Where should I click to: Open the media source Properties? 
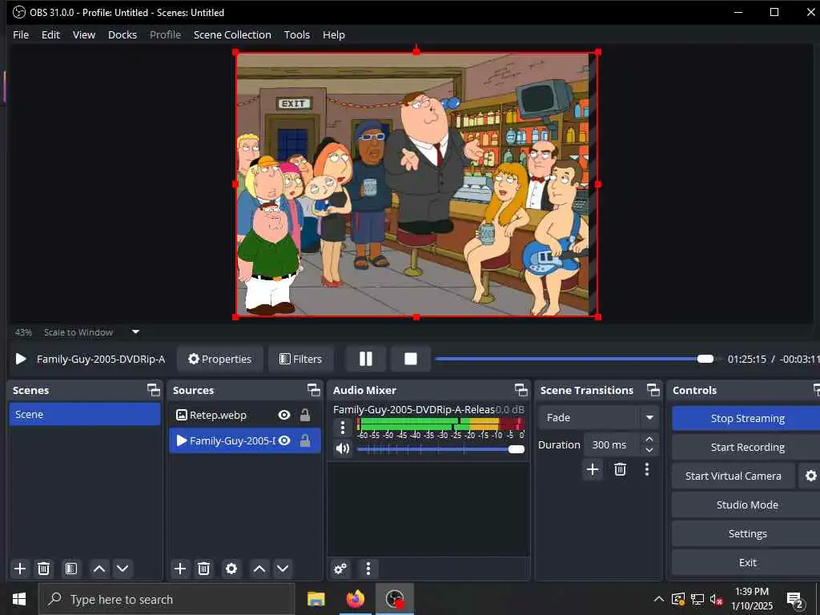pyautogui.click(x=219, y=359)
